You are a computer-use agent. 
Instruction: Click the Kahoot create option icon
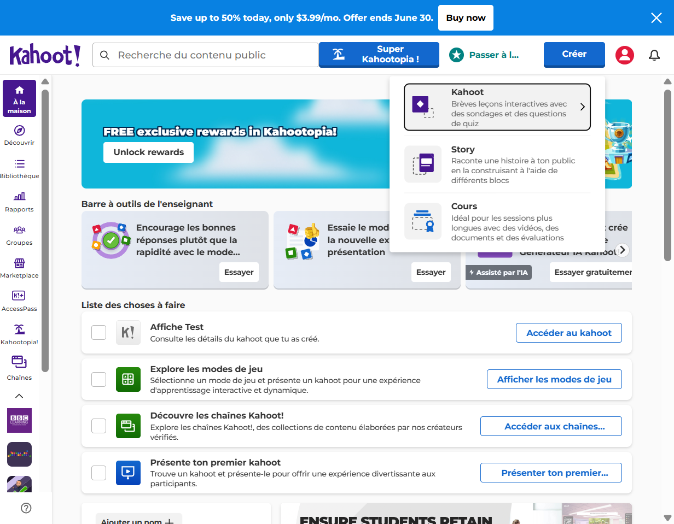422,107
